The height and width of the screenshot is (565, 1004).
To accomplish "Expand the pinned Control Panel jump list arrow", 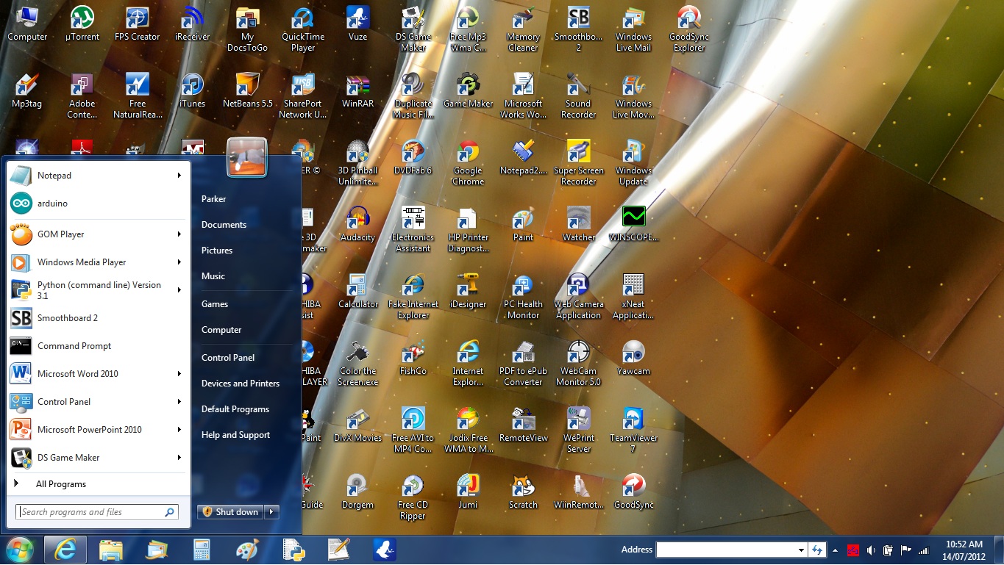I will [179, 402].
